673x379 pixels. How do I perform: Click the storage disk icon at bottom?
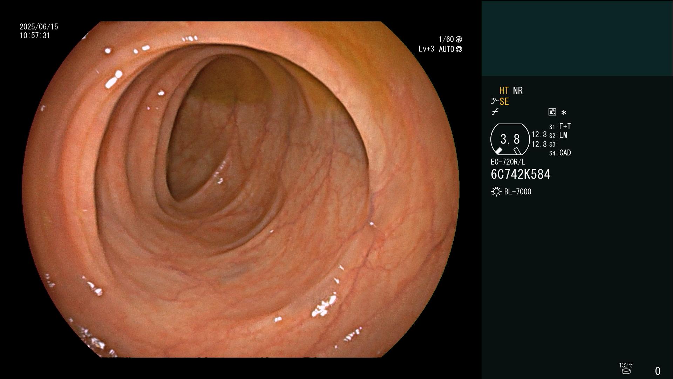(x=626, y=371)
